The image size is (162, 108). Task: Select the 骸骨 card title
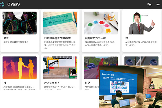(6, 38)
